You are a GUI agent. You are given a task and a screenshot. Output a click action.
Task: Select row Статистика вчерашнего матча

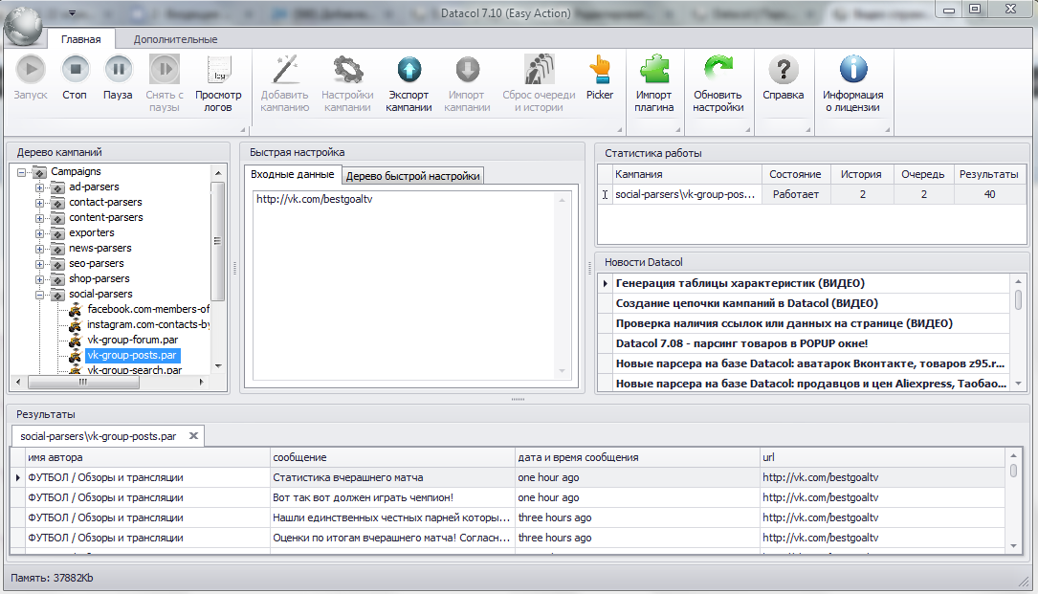(x=508, y=477)
